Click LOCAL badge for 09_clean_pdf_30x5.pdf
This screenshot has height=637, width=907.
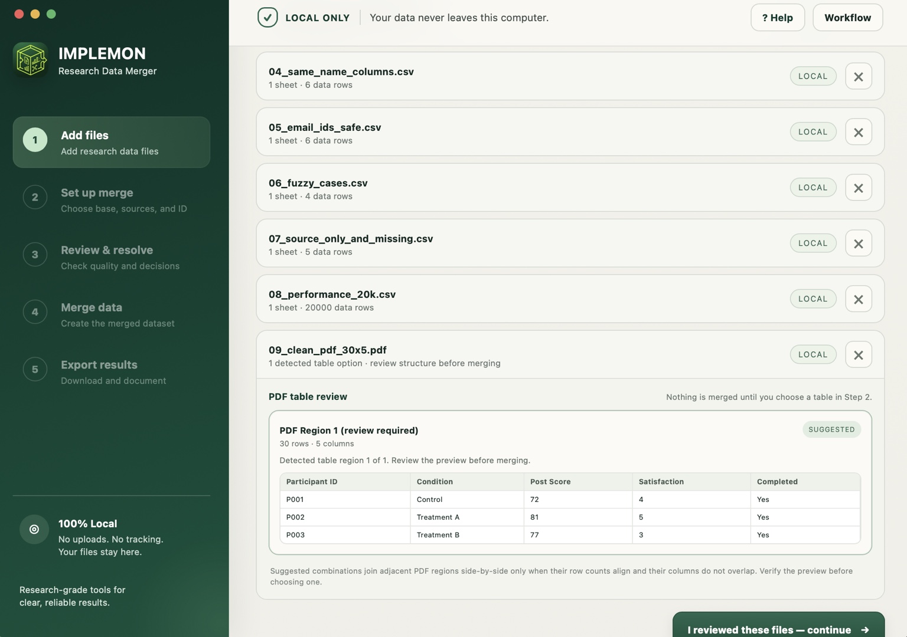point(813,354)
